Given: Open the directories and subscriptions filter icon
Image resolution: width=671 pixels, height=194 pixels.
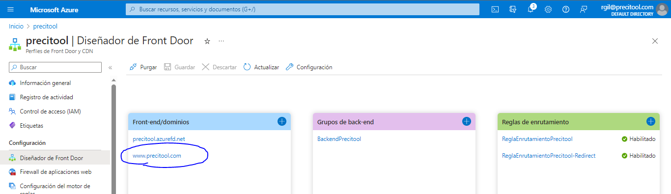Looking at the screenshot, I should 513,9.
